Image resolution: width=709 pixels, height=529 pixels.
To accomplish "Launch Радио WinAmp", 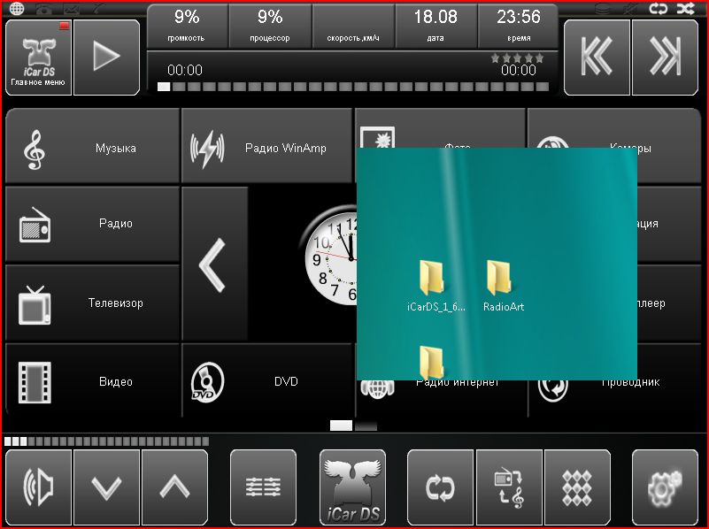I will [x=266, y=148].
